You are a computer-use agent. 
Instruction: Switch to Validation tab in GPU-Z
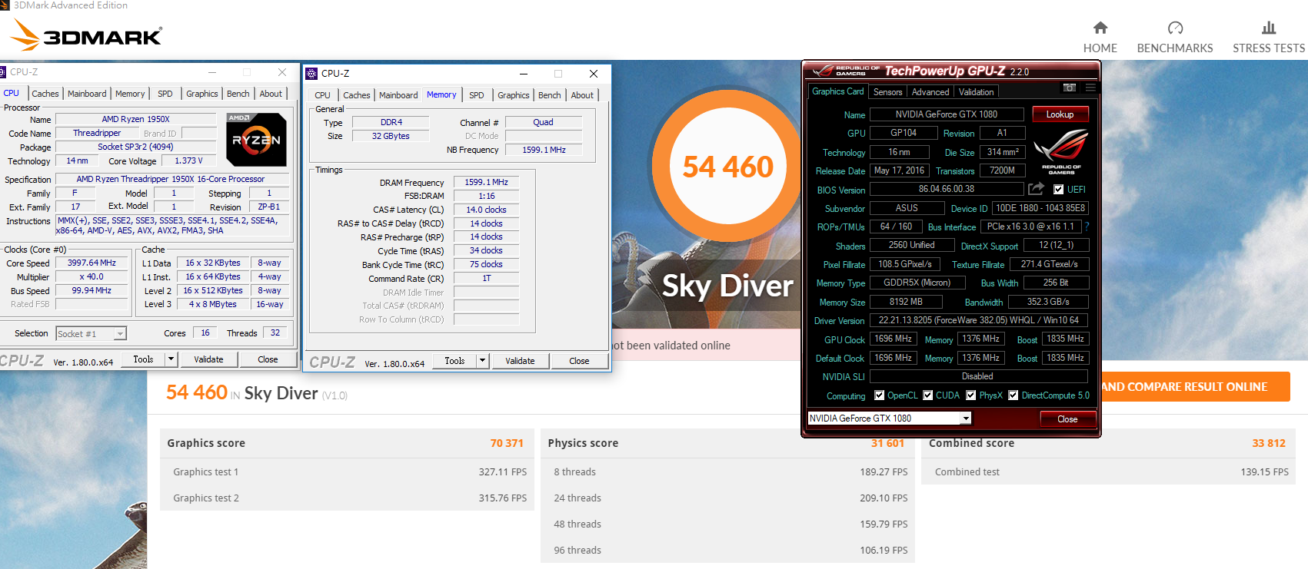[976, 92]
